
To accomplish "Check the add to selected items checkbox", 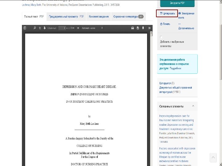I will 161,37.
